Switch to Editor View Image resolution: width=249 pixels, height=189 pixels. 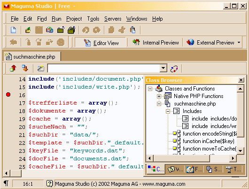pos(101,43)
